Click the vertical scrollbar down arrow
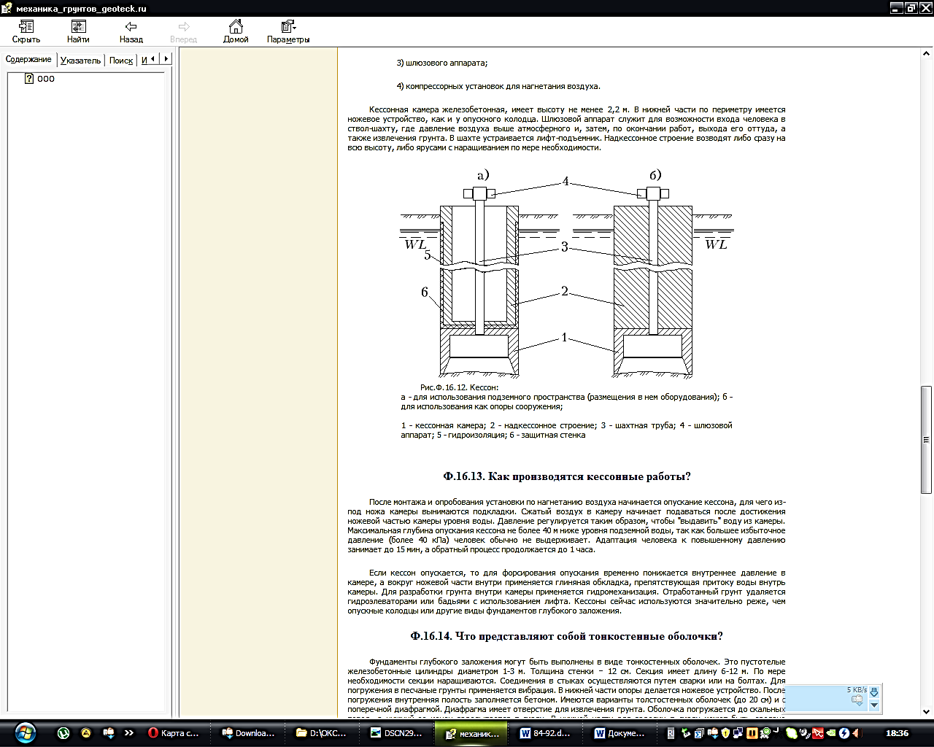The image size is (934, 747). point(927,711)
